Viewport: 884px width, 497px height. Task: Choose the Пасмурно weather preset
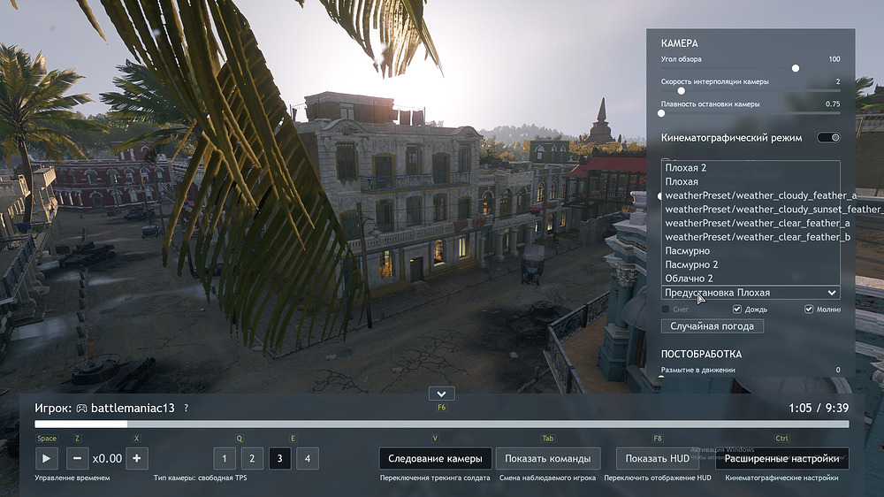point(751,250)
